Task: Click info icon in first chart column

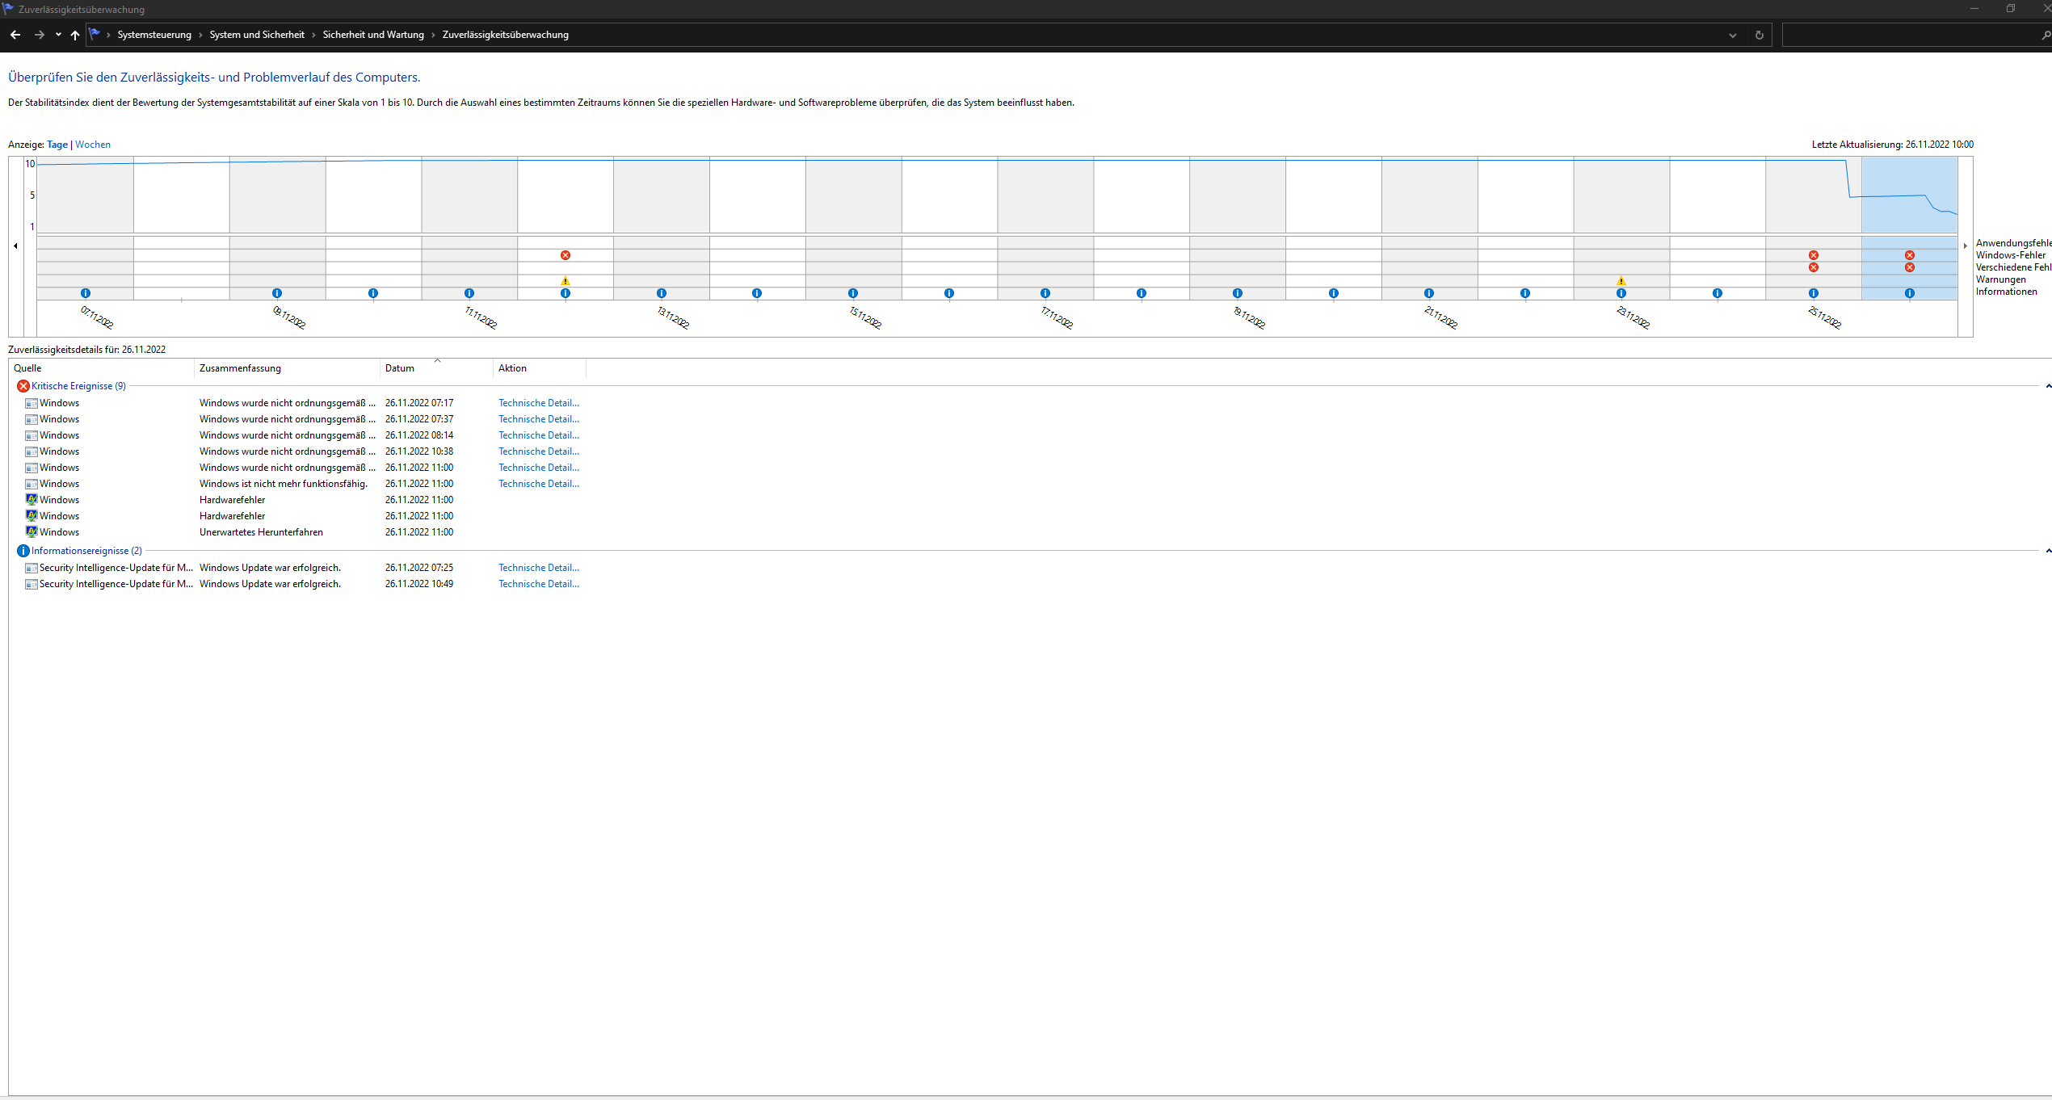Action: tap(86, 293)
